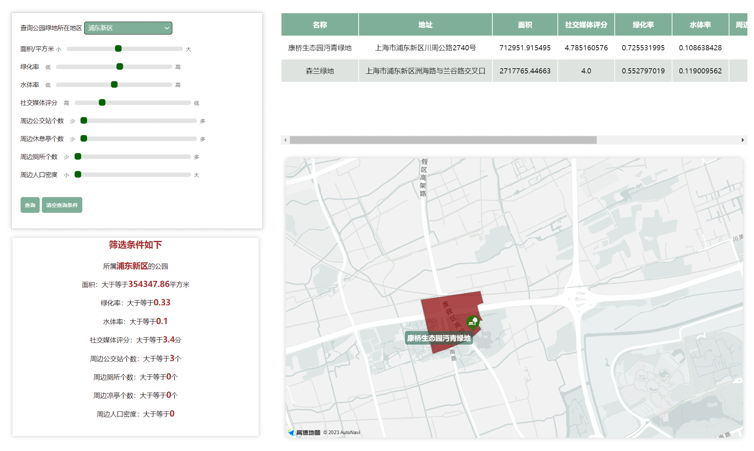
Task: Click the 水体率 slider handle
Action: [114, 85]
